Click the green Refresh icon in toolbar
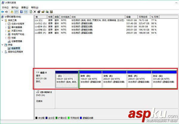The image size is (179, 124). click(31, 12)
